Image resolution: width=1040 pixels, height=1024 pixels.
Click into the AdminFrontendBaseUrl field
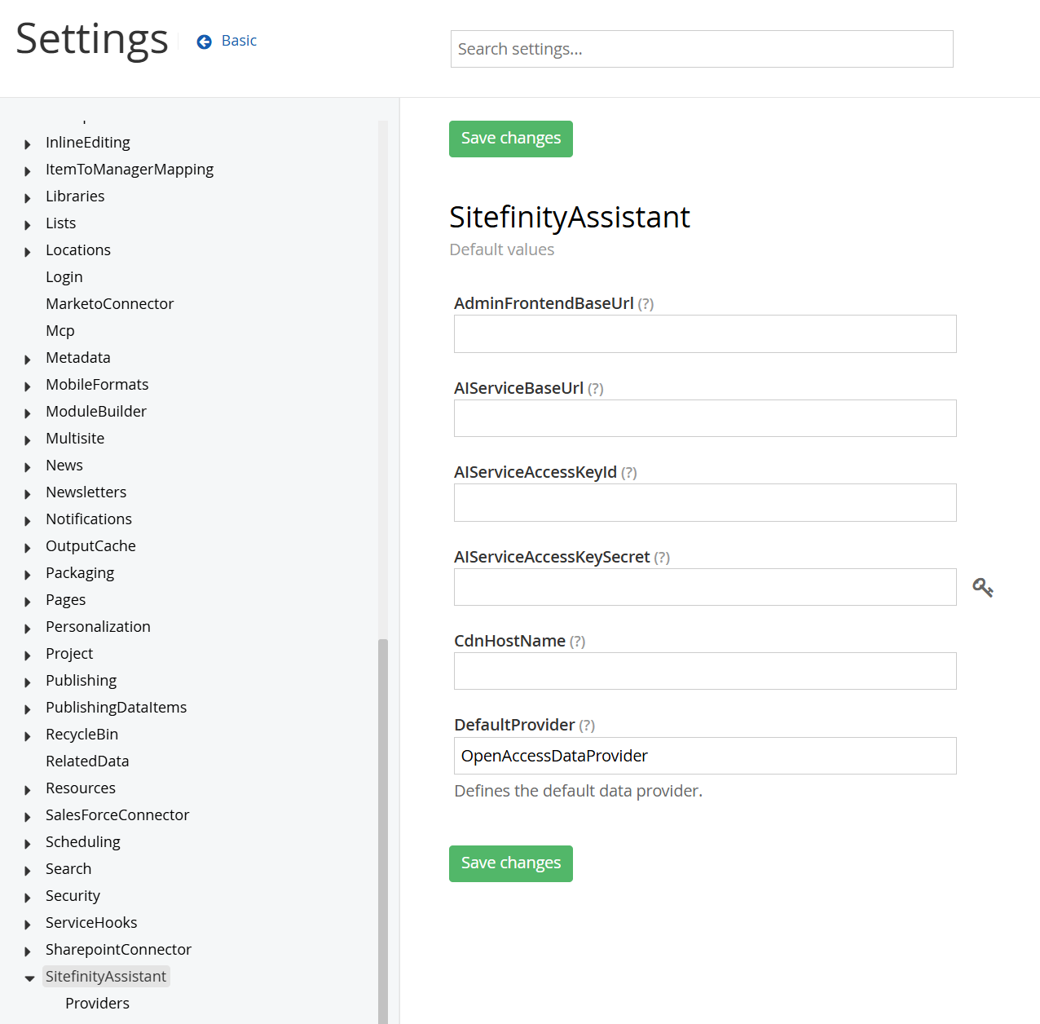[x=705, y=334]
